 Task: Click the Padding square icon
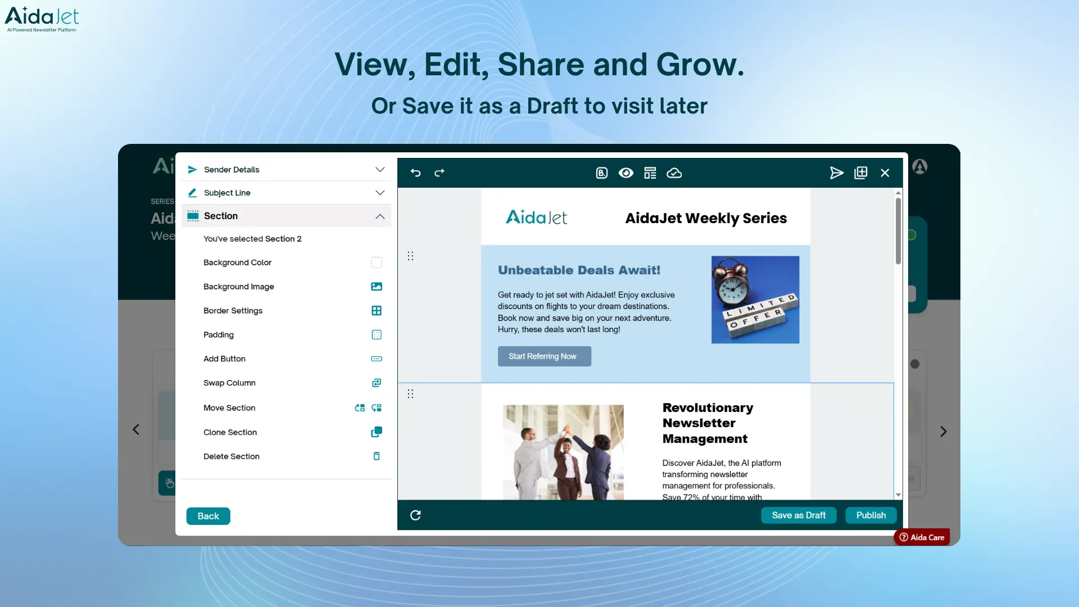377,335
